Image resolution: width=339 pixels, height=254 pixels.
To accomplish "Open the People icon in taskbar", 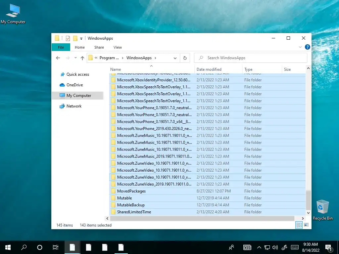I will point(231,247).
